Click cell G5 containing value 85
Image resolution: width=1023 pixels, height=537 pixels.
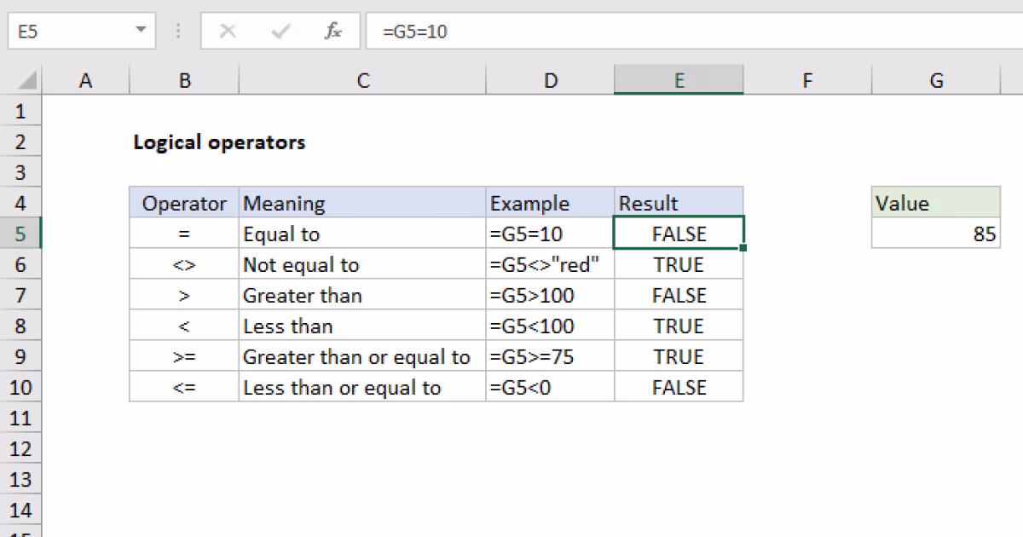[936, 233]
